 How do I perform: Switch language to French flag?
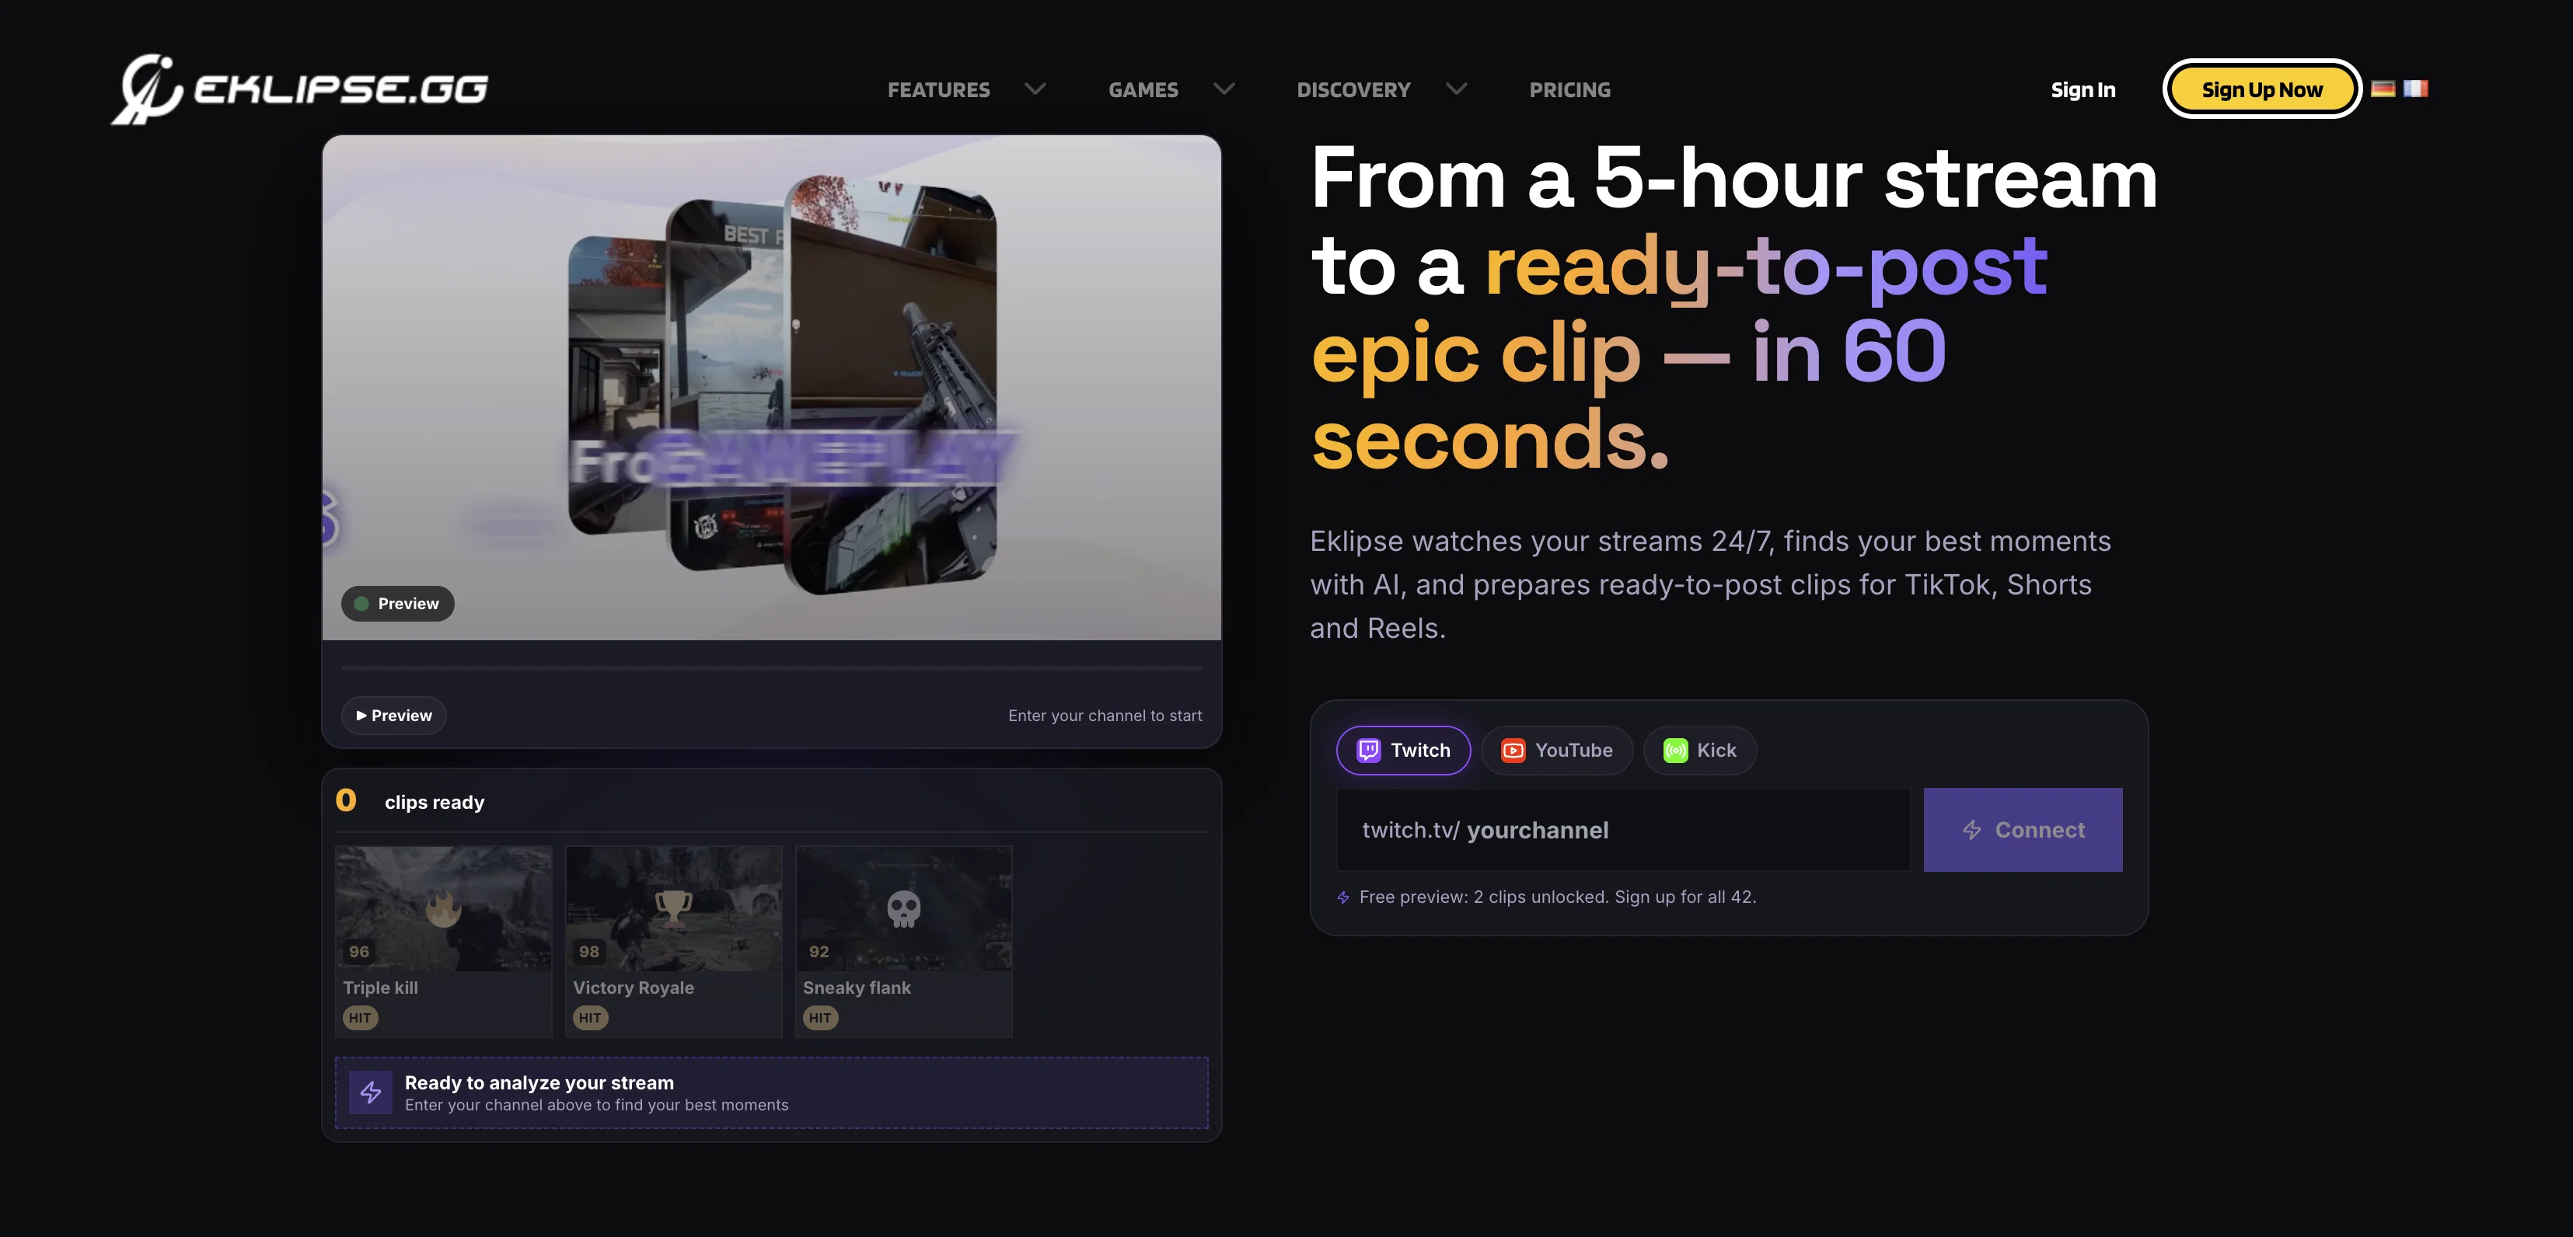2415,89
